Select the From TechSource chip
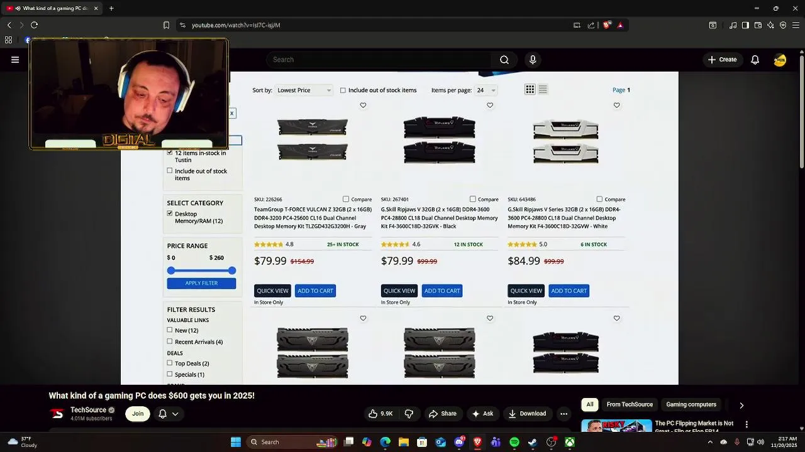This screenshot has height=452, width=805. coord(630,405)
